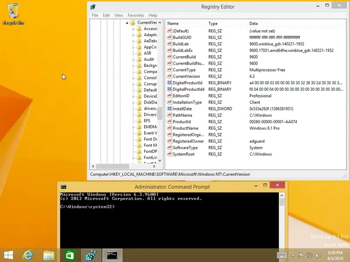The width and height of the screenshot is (350, 262).
Task: Expand the Console registry key
Action: [x=134, y=77]
